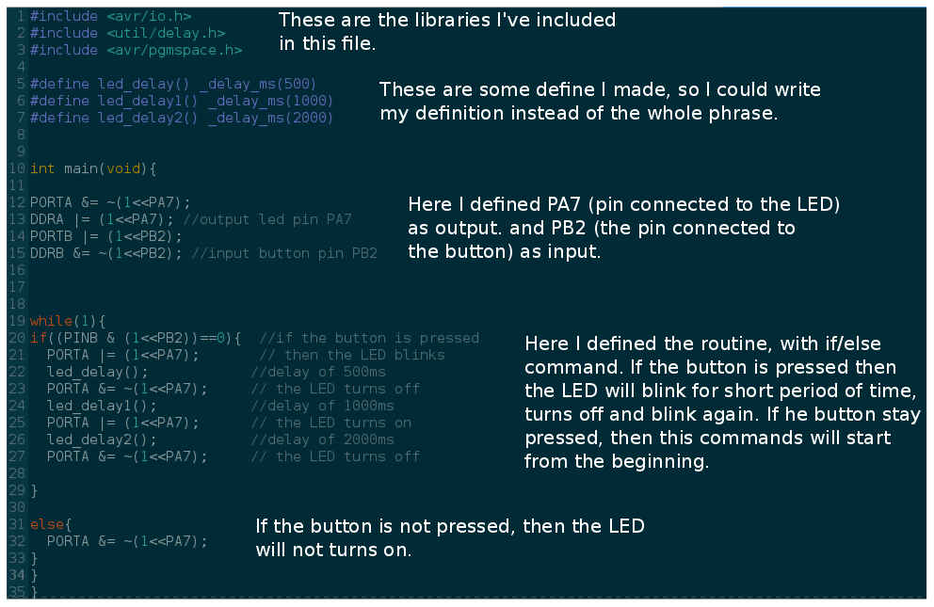The height and width of the screenshot is (607, 934).
Task: Click the led_delay1 define with 1000
Action: (x=182, y=102)
